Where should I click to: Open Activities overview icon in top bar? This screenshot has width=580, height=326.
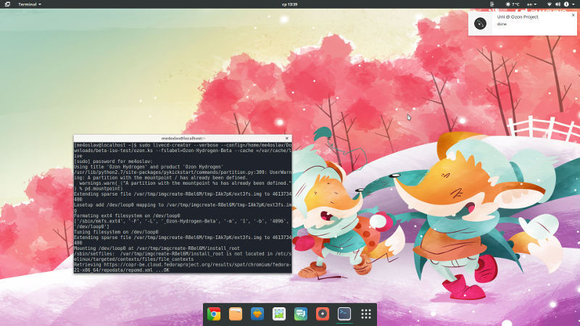click(7, 4)
